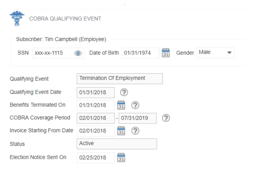This screenshot has height=174, width=254.
Task: Open the Gender dropdown
Action: pos(215,52)
